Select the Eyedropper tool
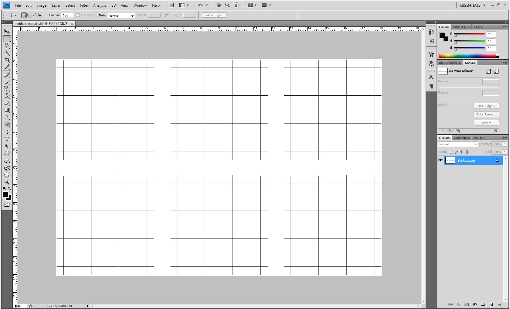This screenshot has height=309, width=510. [7, 67]
